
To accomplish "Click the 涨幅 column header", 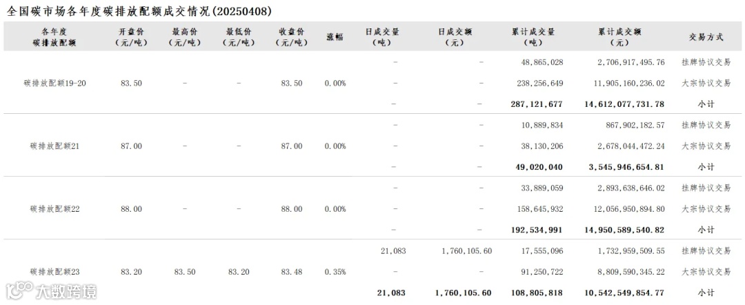I will tap(335, 37).
